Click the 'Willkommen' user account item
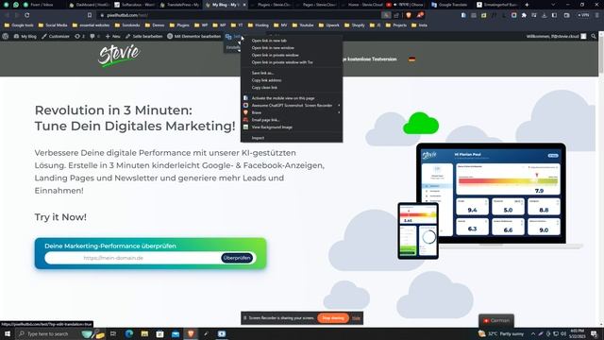604x340 pixels. pos(556,36)
